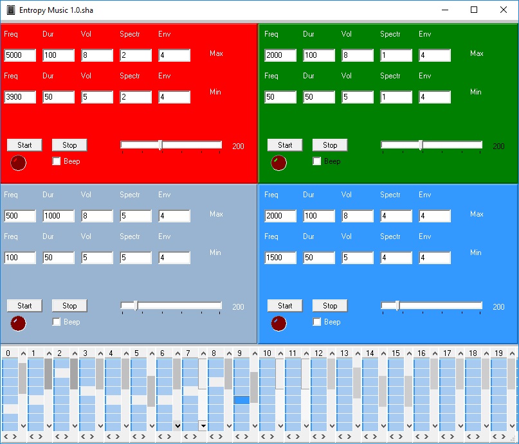Click scroll-down arrow of column 7

pos(203,425)
